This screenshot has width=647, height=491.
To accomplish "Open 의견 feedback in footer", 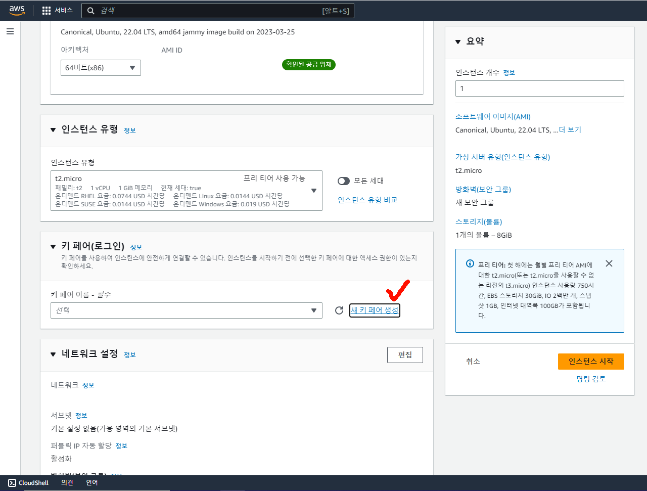I will [x=67, y=483].
